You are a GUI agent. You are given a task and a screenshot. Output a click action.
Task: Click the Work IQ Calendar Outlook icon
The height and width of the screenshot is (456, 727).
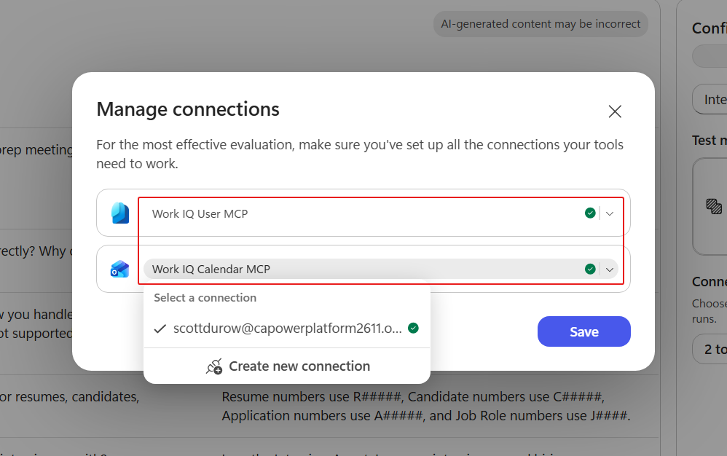click(x=119, y=269)
